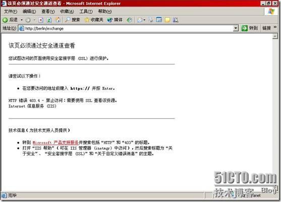Open the Microsoft 产品支持服务 link
Viewport: 281px width, 202px height.
point(55,142)
